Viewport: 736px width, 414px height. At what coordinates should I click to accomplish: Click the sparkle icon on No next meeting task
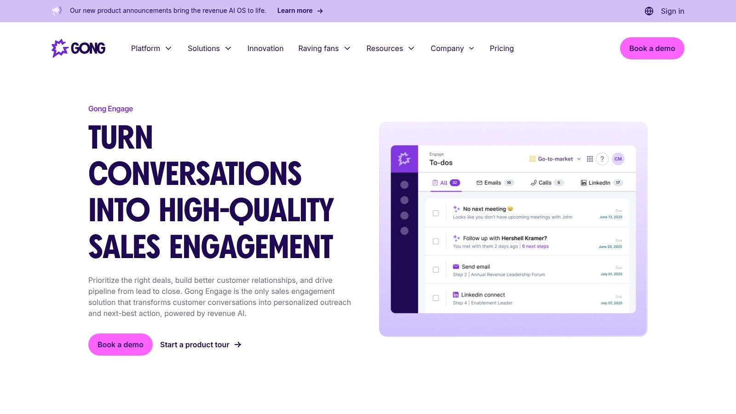pyautogui.click(x=455, y=209)
